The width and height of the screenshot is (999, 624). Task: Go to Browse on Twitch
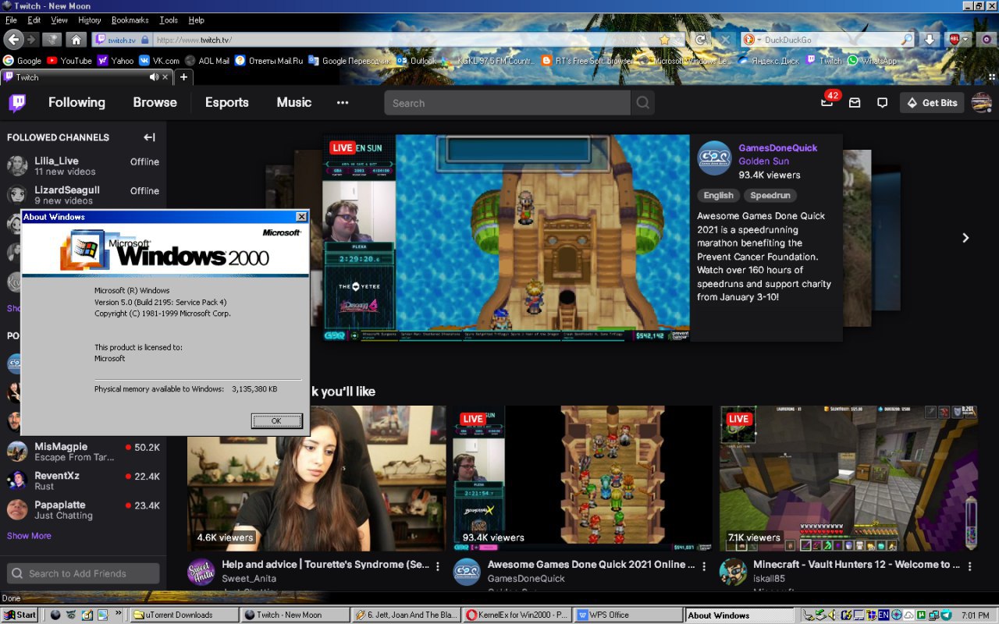155,102
